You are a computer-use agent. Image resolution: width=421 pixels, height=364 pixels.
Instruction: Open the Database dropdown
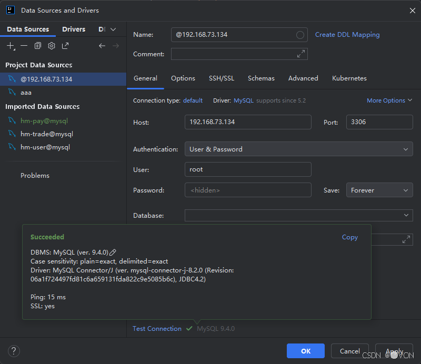tap(298, 215)
